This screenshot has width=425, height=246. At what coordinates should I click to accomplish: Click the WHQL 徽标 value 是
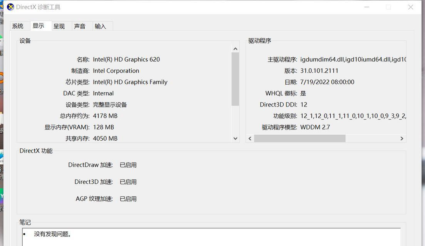(x=303, y=93)
